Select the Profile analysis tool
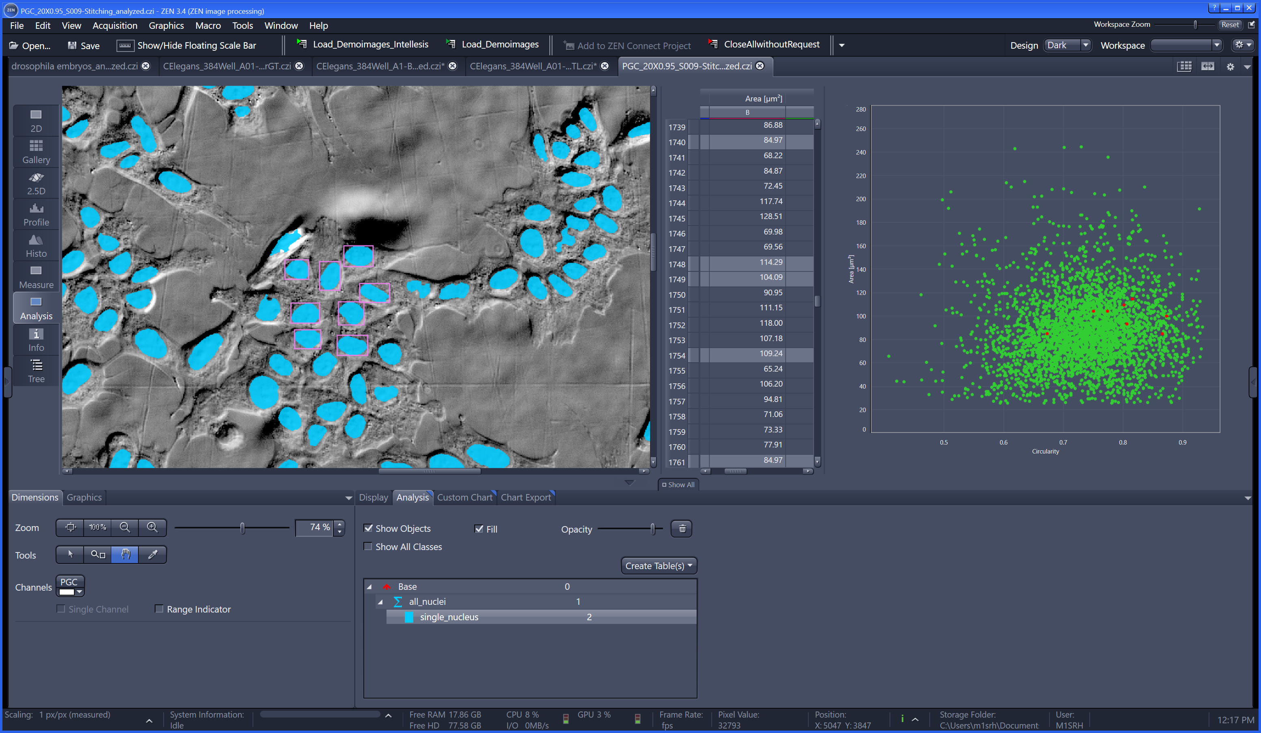Image resolution: width=1261 pixels, height=733 pixels. pyautogui.click(x=36, y=215)
